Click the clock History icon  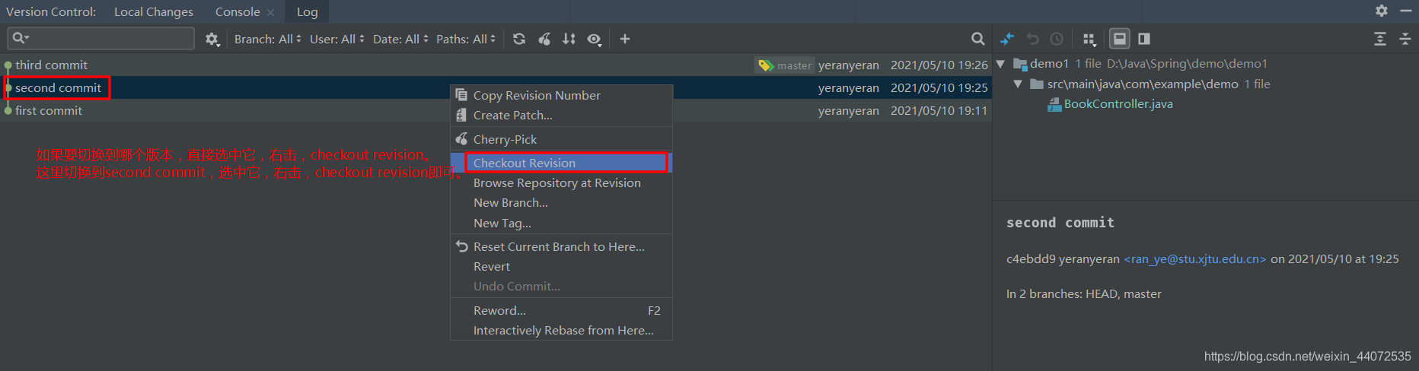point(1057,39)
